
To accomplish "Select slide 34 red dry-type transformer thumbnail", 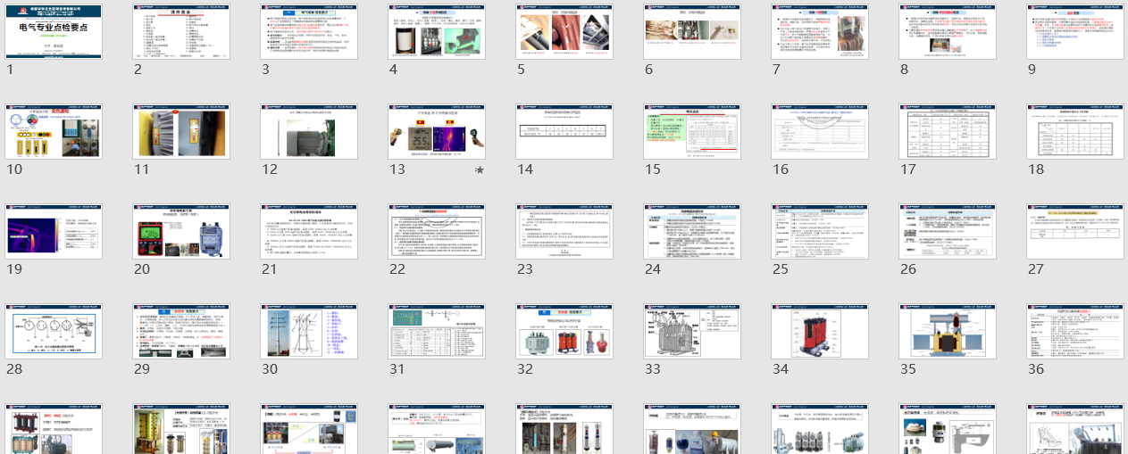I will coord(820,332).
